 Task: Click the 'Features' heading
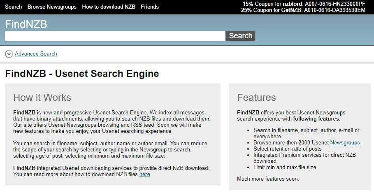pos(256,98)
